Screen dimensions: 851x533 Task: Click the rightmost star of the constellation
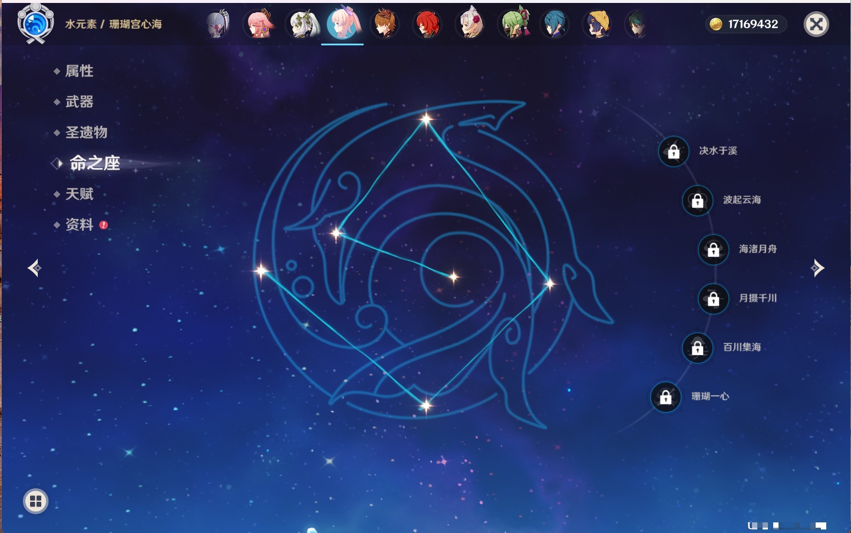[x=549, y=284]
